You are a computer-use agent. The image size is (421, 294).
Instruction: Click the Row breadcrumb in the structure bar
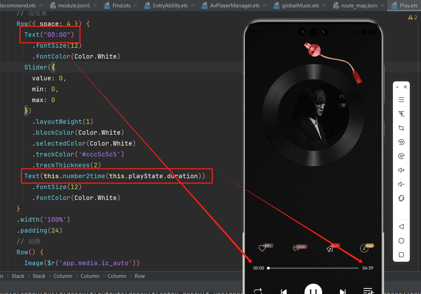(140, 276)
